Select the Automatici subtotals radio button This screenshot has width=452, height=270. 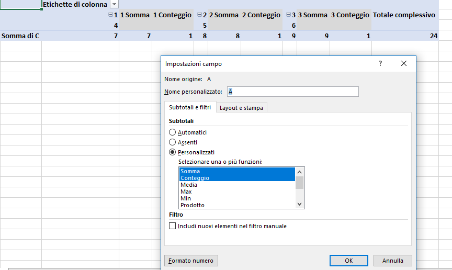point(173,132)
